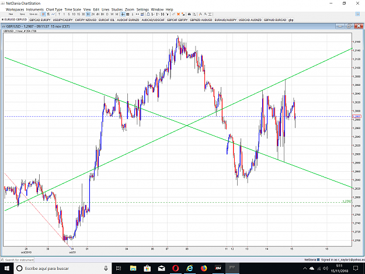The height and width of the screenshot is (274, 365).
Task: Set time scale to 15 minutes
Action: (x=78, y=14)
